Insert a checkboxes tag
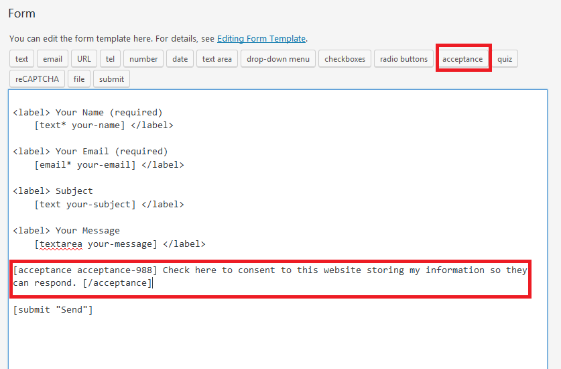Viewport: 561px width, 369px height. click(x=345, y=59)
